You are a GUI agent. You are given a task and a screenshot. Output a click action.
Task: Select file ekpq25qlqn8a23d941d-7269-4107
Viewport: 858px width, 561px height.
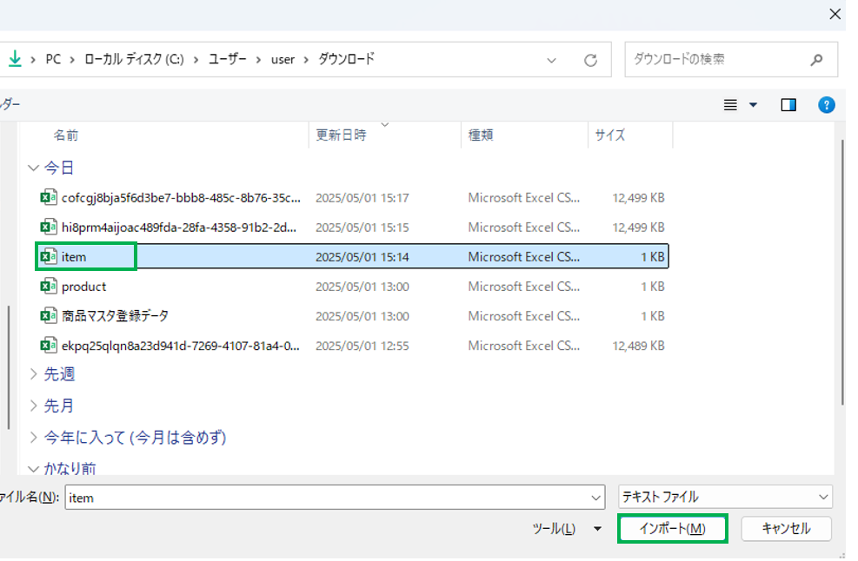(x=181, y=346)
